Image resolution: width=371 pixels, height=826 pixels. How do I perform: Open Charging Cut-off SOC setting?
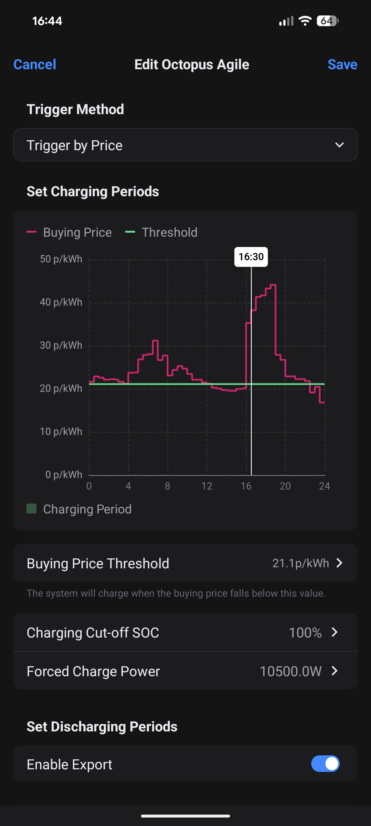[x=185, y=632]
